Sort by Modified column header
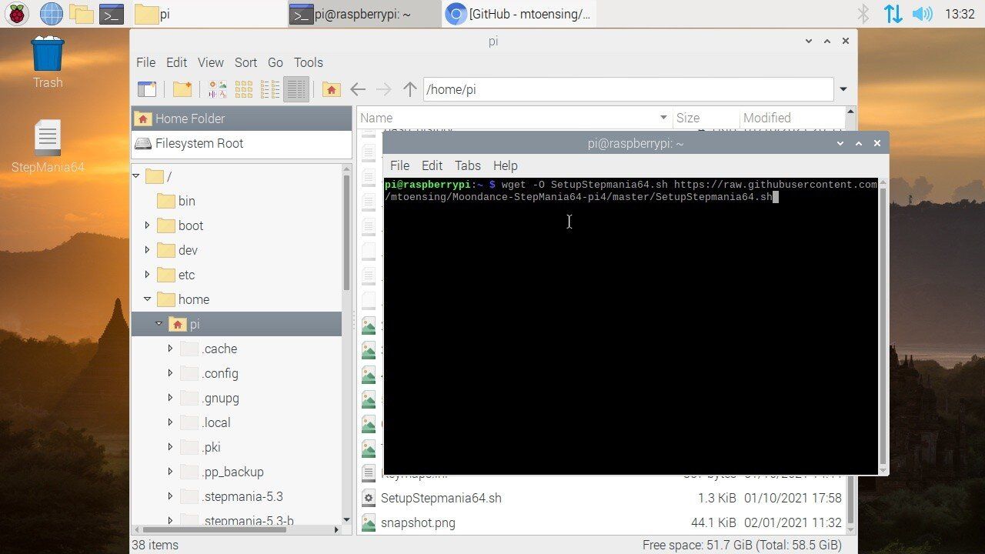Screen dimensions: 985x554 click(x=791, y=118)
